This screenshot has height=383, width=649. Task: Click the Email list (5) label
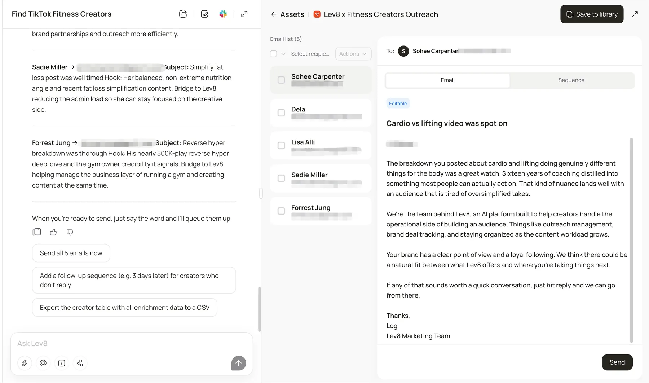click(x=286, y=39)
